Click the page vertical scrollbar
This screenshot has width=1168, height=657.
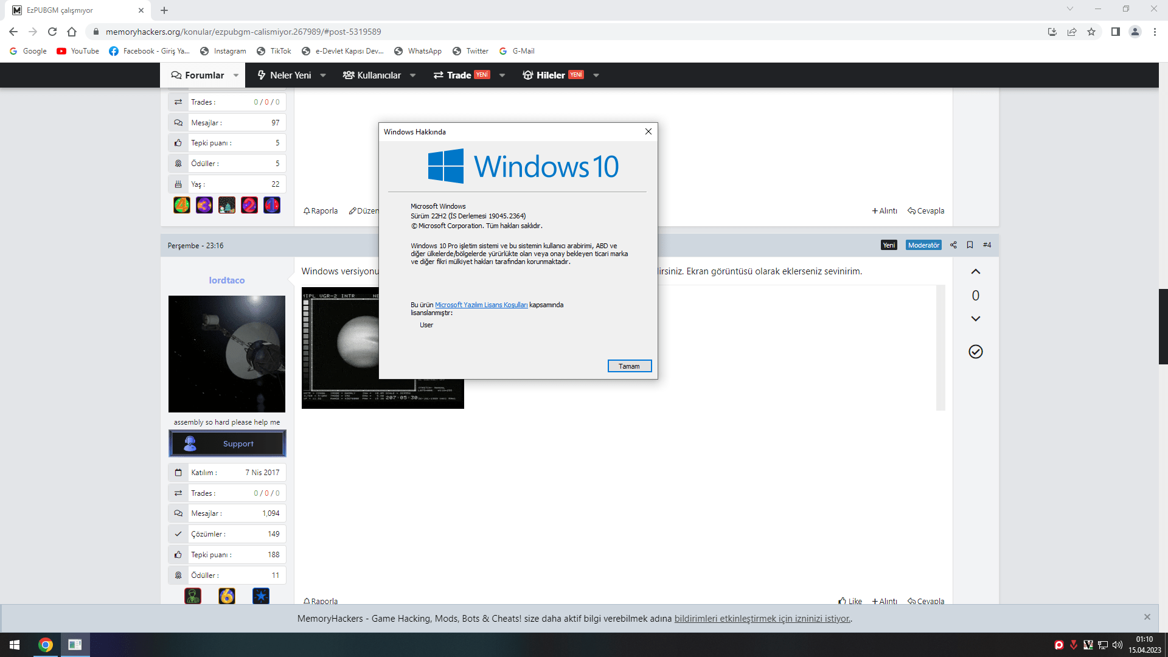[1163, 327]
